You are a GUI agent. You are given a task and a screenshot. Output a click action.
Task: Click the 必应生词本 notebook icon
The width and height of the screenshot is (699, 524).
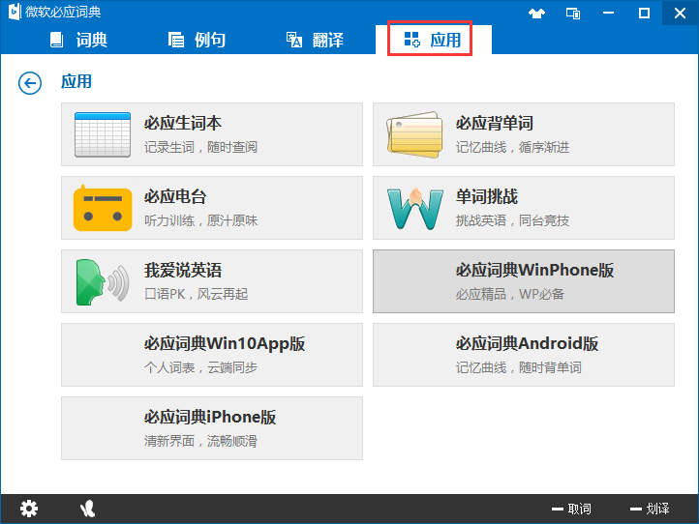(103, 134)
